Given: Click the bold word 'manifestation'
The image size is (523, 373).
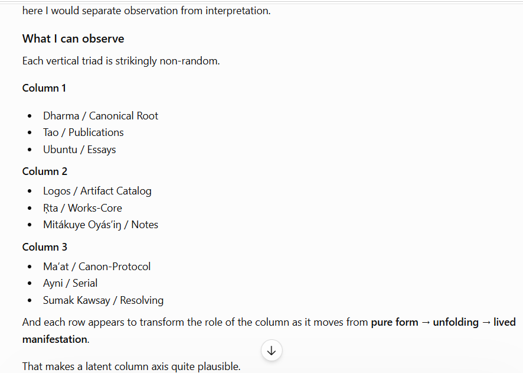Looking at the screenshot, I should point(55,339).
